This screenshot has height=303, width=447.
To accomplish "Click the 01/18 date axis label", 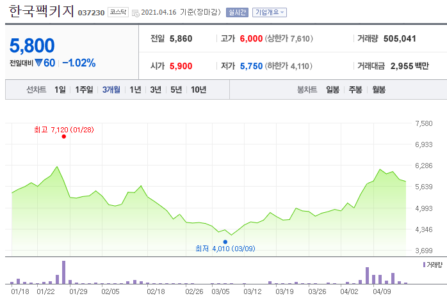I will click(20, 291).
